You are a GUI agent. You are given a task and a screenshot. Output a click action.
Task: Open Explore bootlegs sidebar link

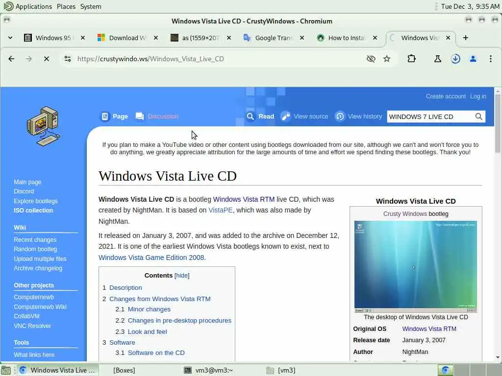pyautogui.click(x=35, y=201)
